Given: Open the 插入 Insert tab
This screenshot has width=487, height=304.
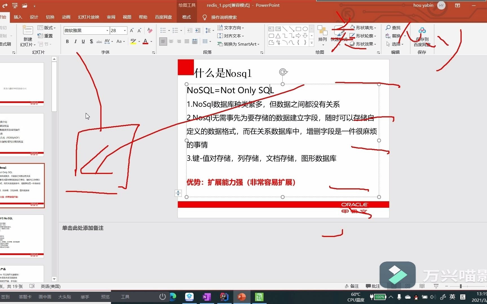Looking at the screenshot, I should point(18,17).
